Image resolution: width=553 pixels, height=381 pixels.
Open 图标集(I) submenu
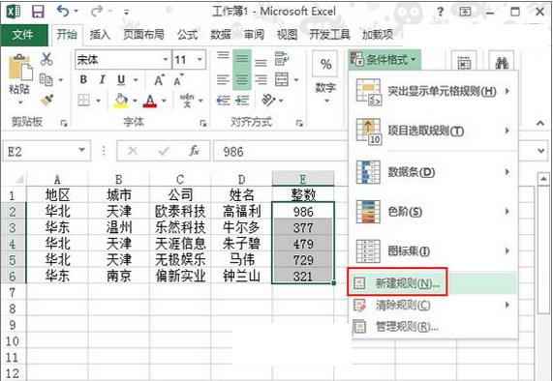433,251
